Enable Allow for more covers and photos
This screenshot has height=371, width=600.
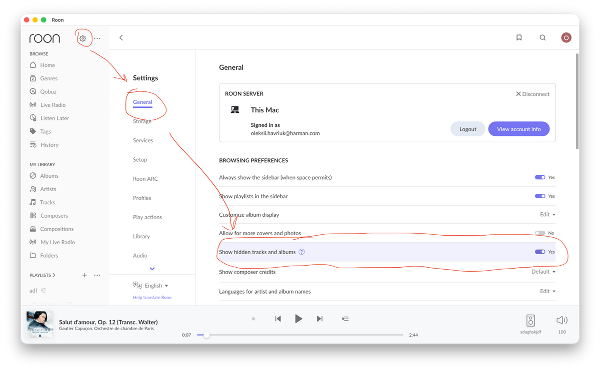[x=540, y=233]
